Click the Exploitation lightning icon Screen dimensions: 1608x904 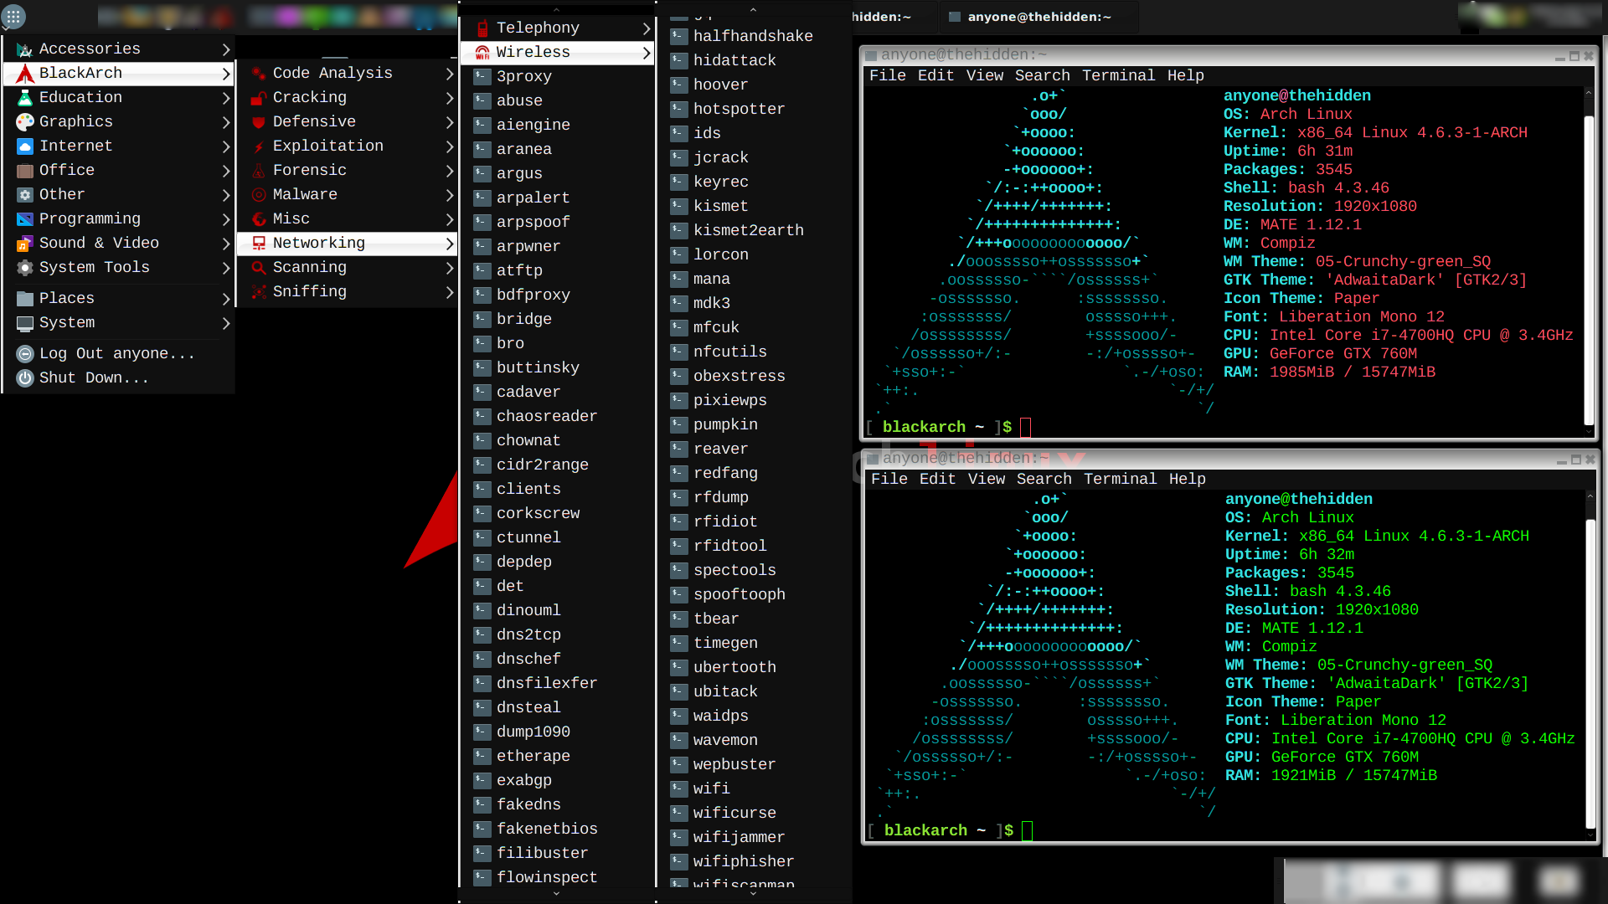coord(259,146)
